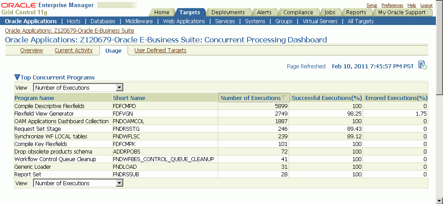The height and width of the screenshot is (204, 443).
Task: Click the Flexfield View Generator program name
Action: point(44,113)
